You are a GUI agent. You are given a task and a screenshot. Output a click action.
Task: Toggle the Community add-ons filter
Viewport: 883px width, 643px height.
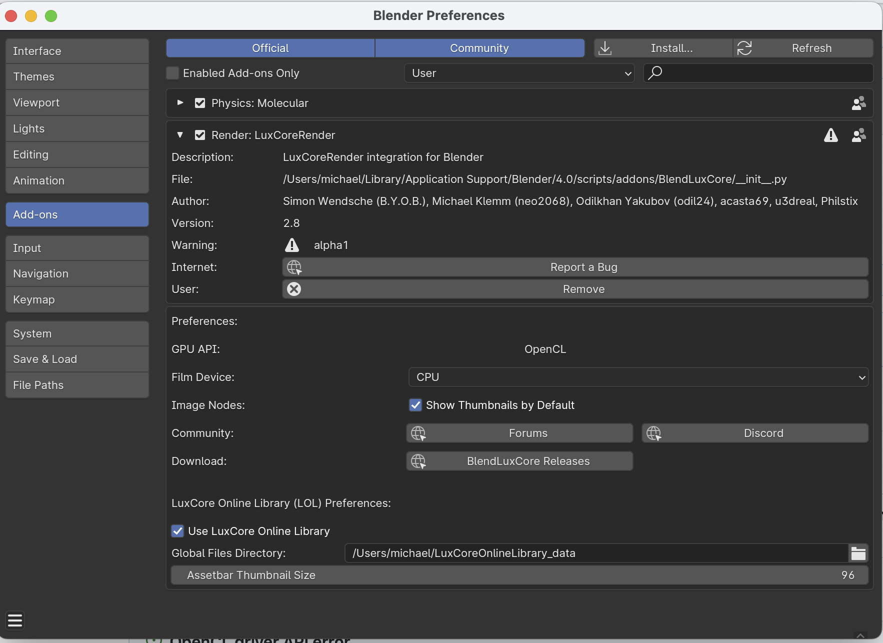(x=479, y=48)
